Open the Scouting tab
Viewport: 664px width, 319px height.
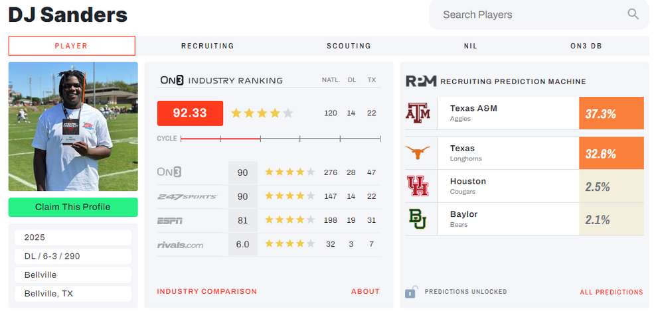349,46
